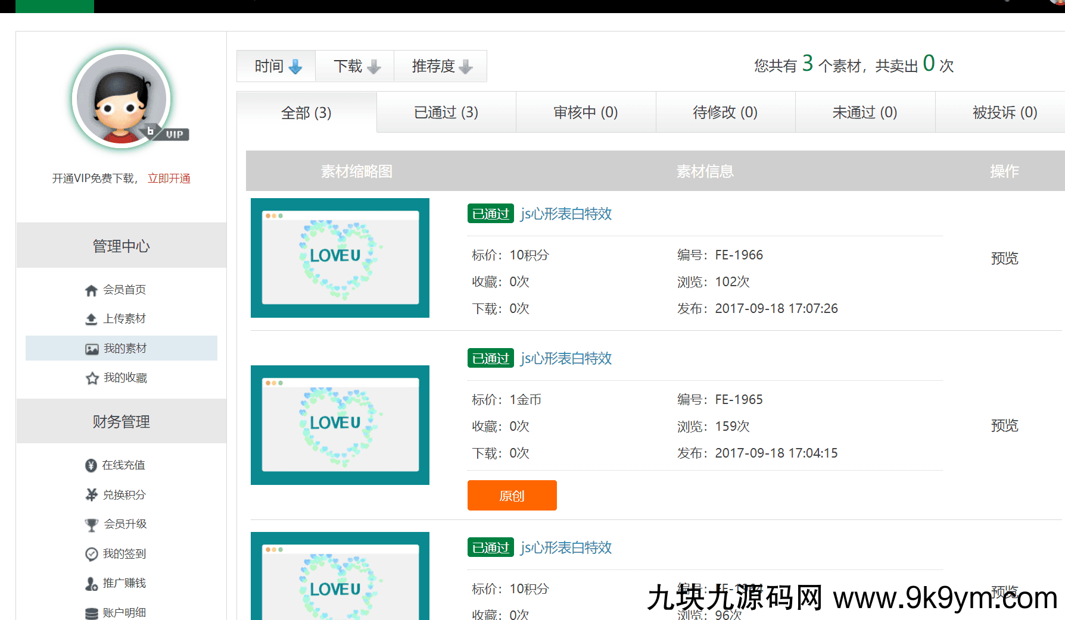Click the checkmark icon beside 我的签到

(91, 554)
